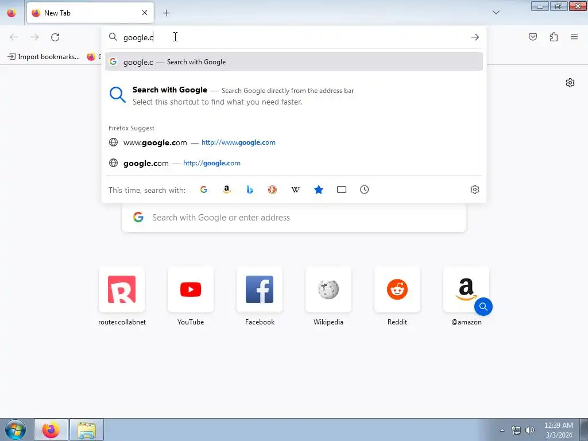Screen dimensions: 588x441
Task: Click the magnifier icon in address bar
Action: pyautogui.click(x=113, y=37)
